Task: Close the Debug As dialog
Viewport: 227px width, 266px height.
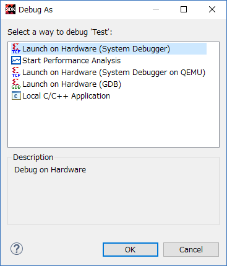Action: (x=212, y=9)
